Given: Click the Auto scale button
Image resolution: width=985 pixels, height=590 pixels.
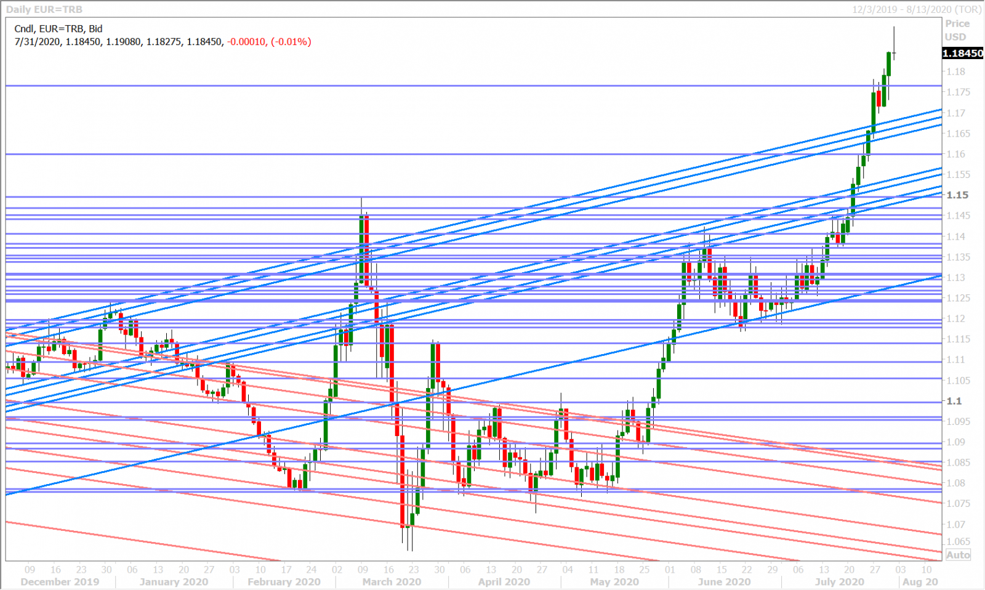Looking at the screenshot, I should pos(958,555).
